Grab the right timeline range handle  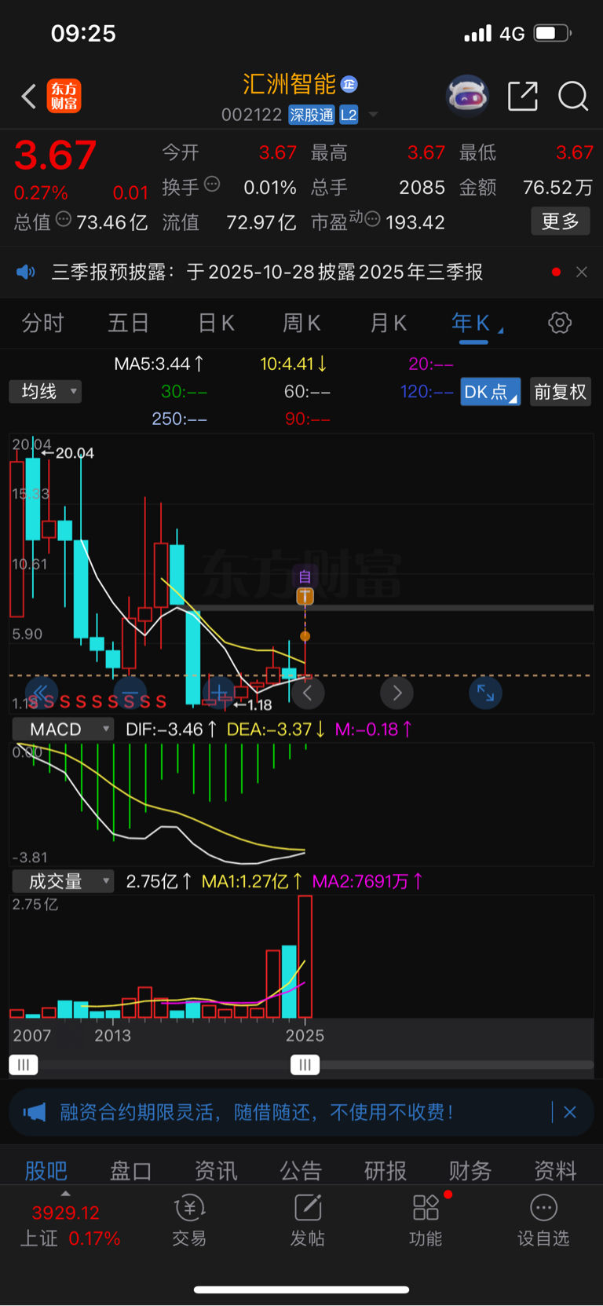(305, 1065)
